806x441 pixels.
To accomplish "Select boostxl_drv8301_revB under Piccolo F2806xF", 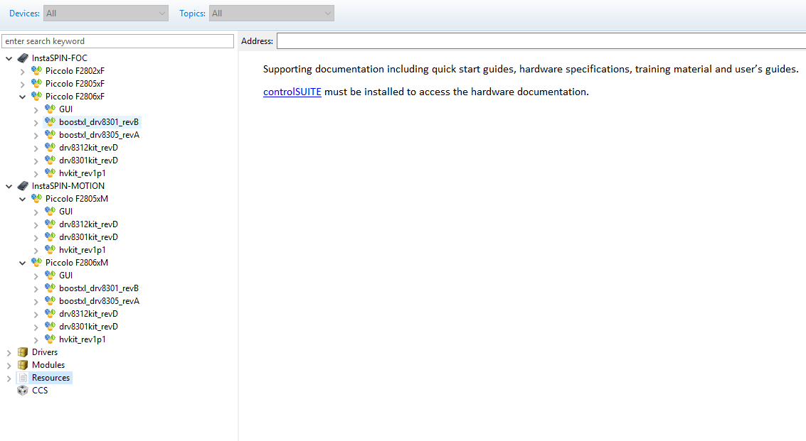I will tap(99, 121).
